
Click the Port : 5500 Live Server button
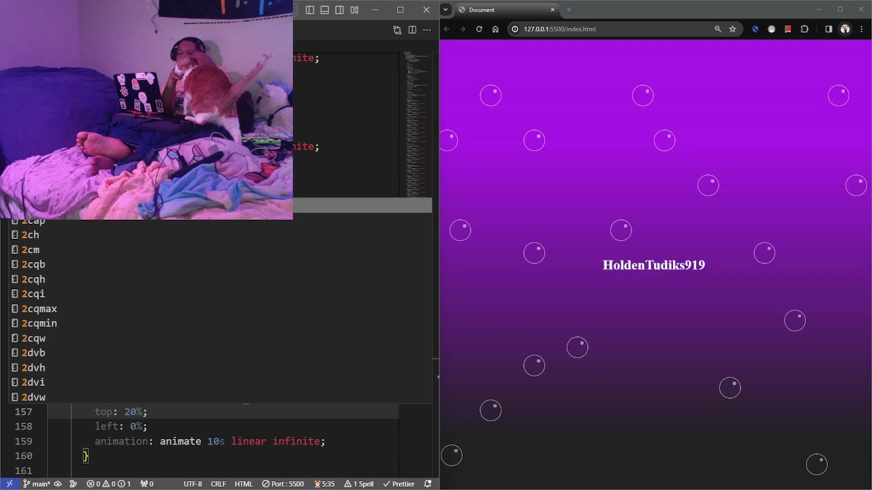tap(283, 484)
